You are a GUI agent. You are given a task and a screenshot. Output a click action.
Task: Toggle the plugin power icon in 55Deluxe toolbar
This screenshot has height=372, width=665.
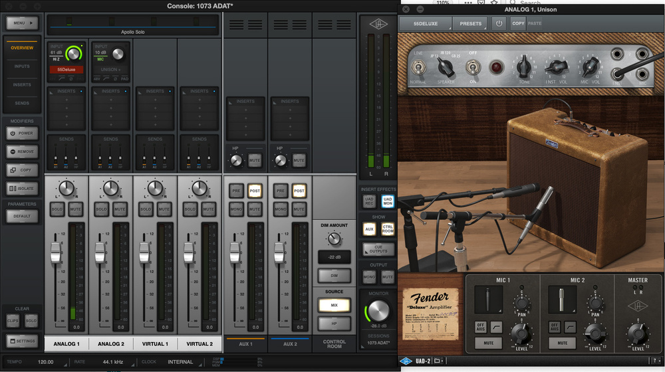coord(499,23)
